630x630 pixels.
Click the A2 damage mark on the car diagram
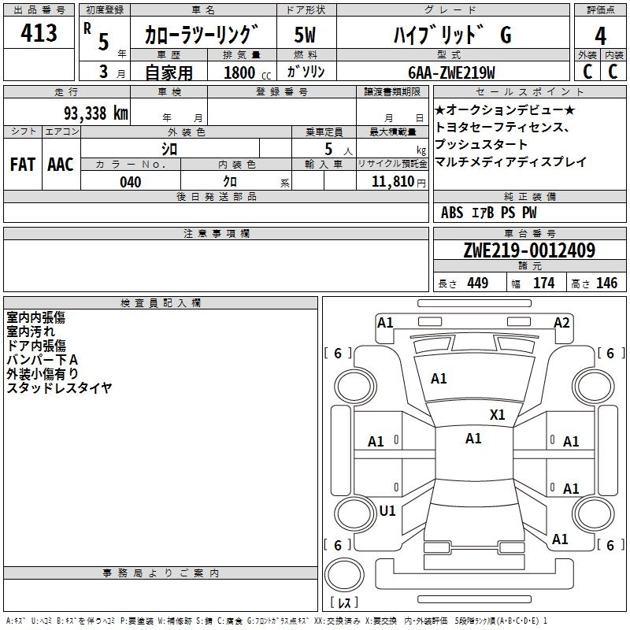[561, 322]
